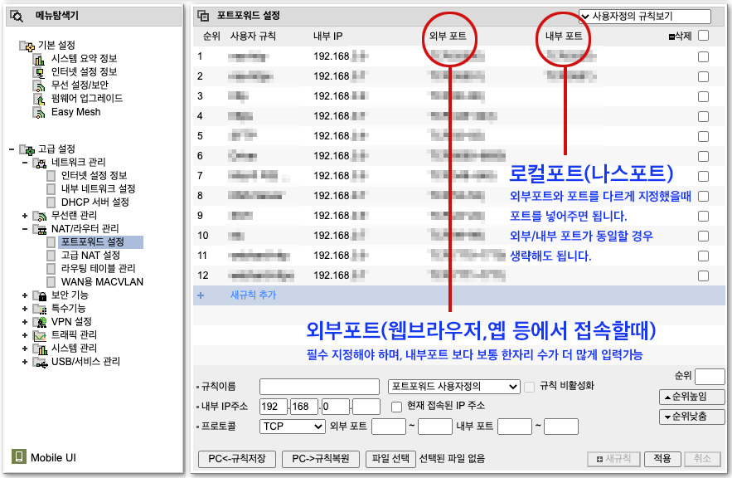732x478 pixels.
Task: Check the delete box for rule 7
Action: (703, 177)
